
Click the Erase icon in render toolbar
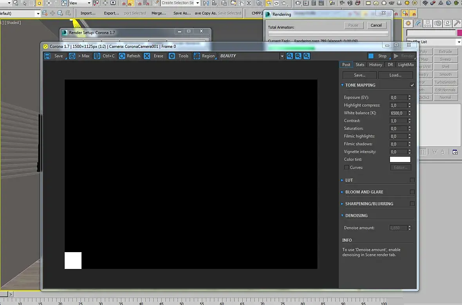point(147,56)
